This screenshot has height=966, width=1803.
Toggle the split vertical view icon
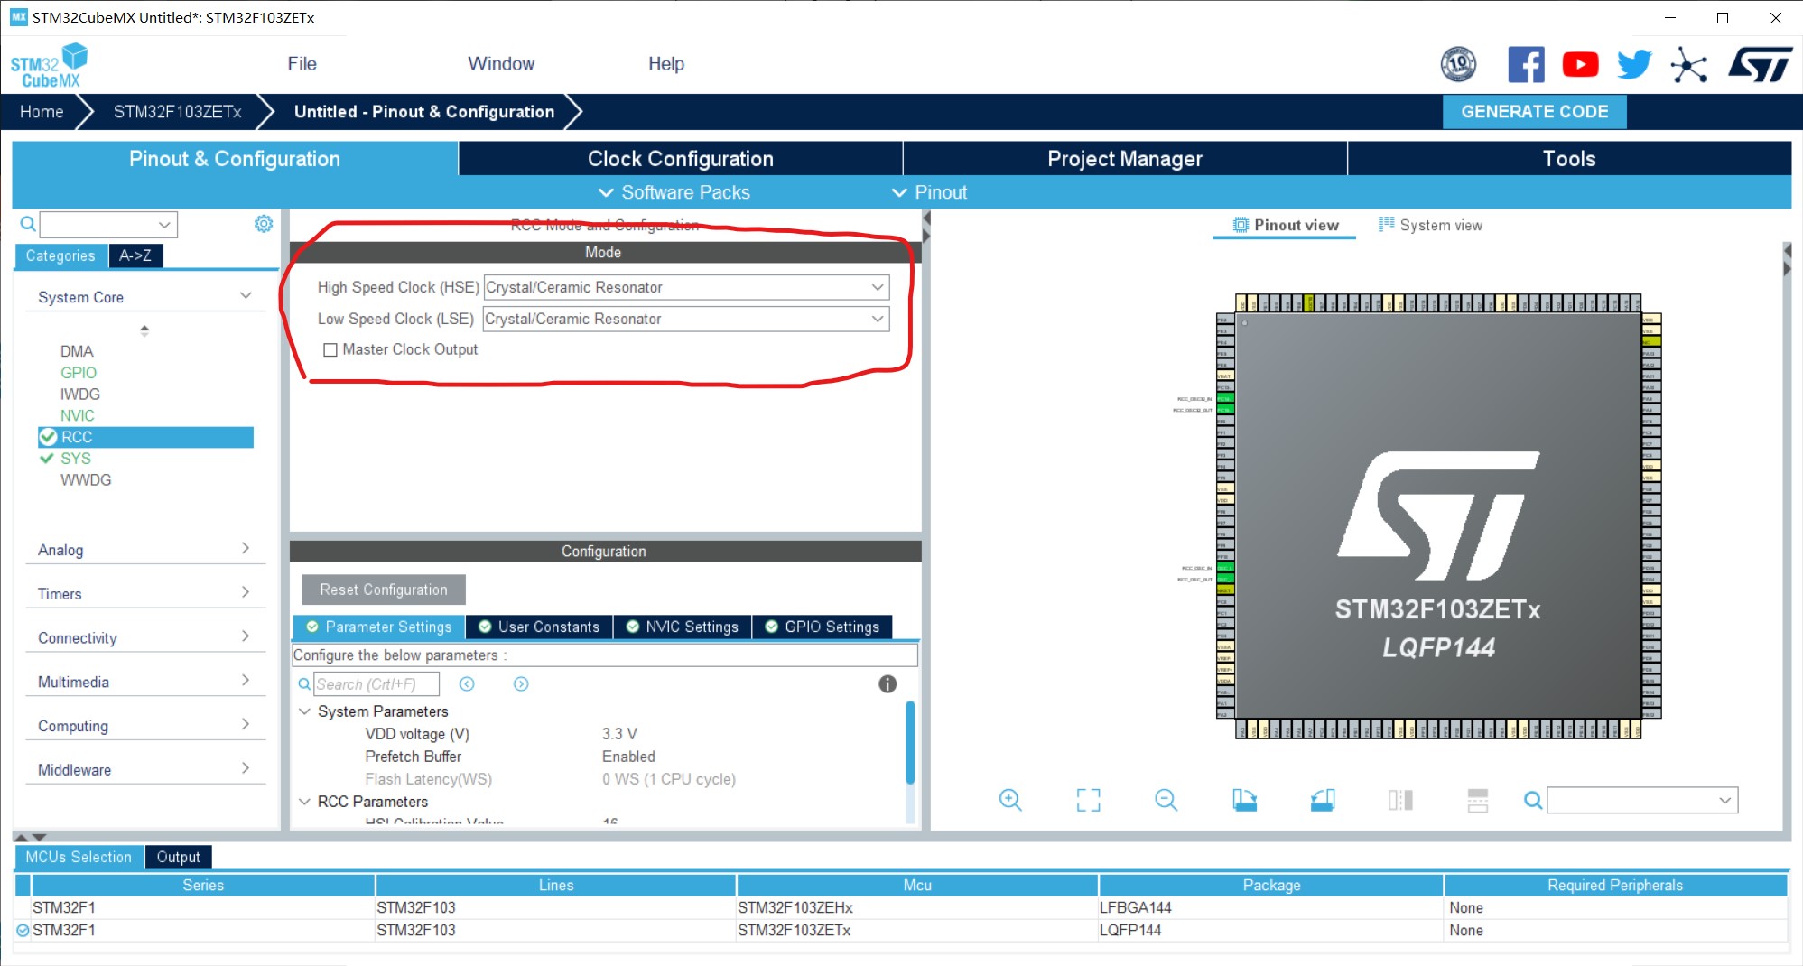1400,800
